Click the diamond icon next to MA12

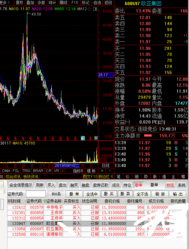[x=89, y=9]
